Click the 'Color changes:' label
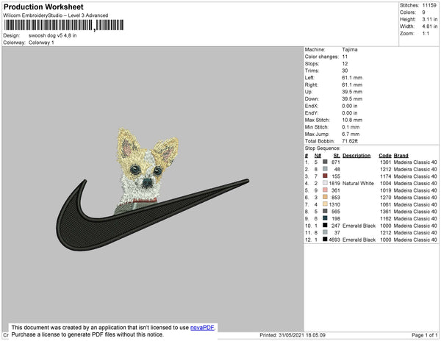This screenshot has width=441, height=341. pos(322,57)
